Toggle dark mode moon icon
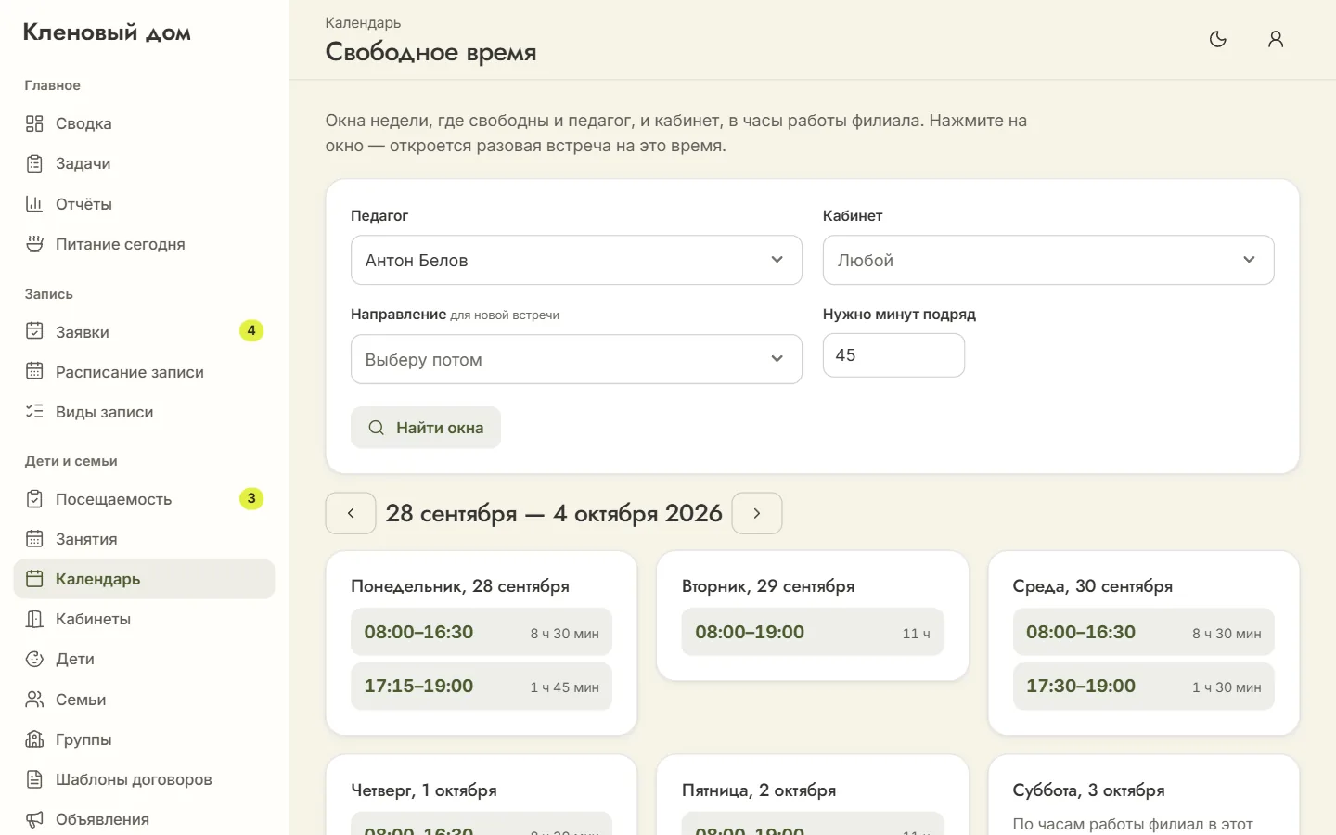The image size is (1336, 835). (1218, 39)
